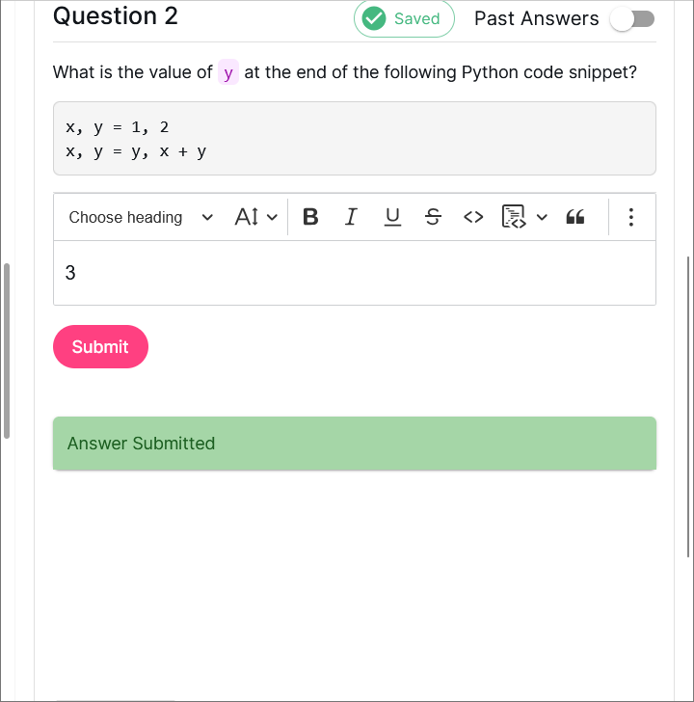
Task: Click the Question 2 heading
Action: tap(116, 16)
